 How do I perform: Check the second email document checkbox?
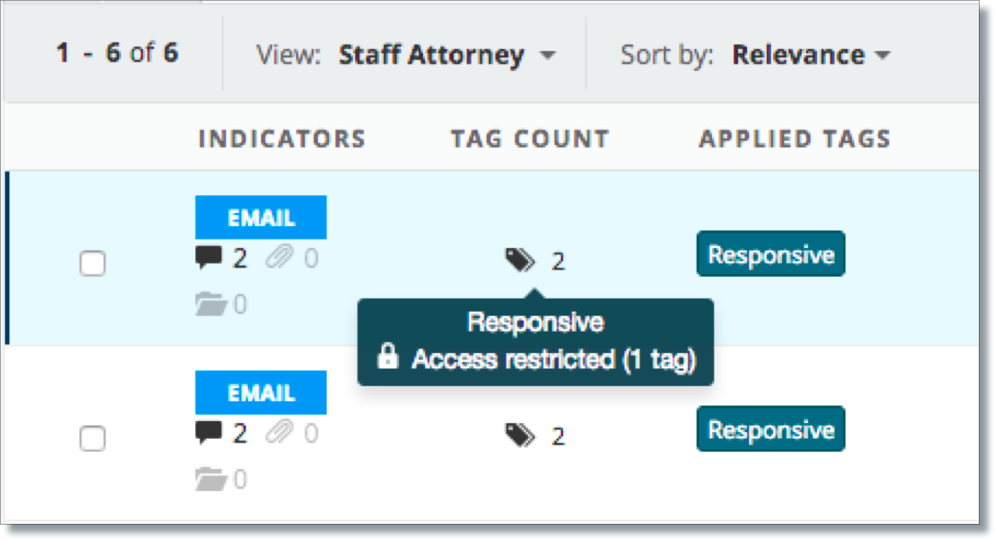92,439
